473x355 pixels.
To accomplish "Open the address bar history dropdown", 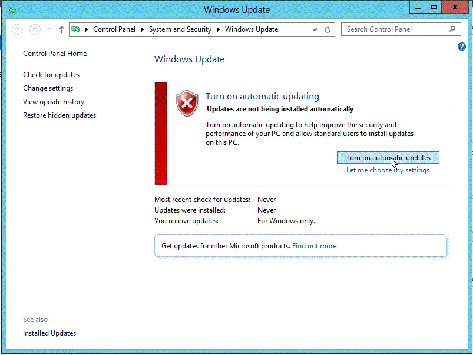I will tap(315, 29).
